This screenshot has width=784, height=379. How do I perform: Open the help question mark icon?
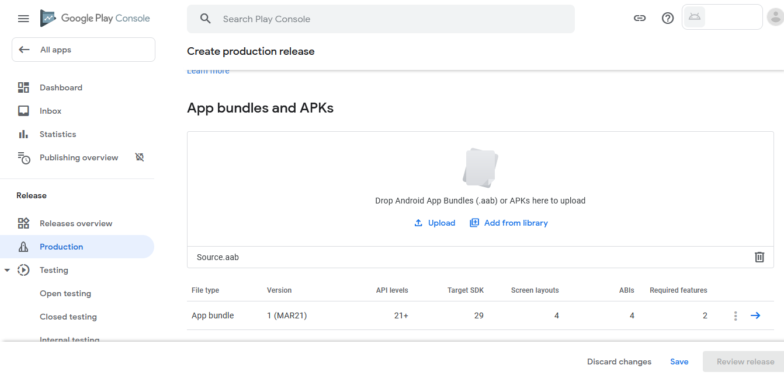(x=668, y=18)
